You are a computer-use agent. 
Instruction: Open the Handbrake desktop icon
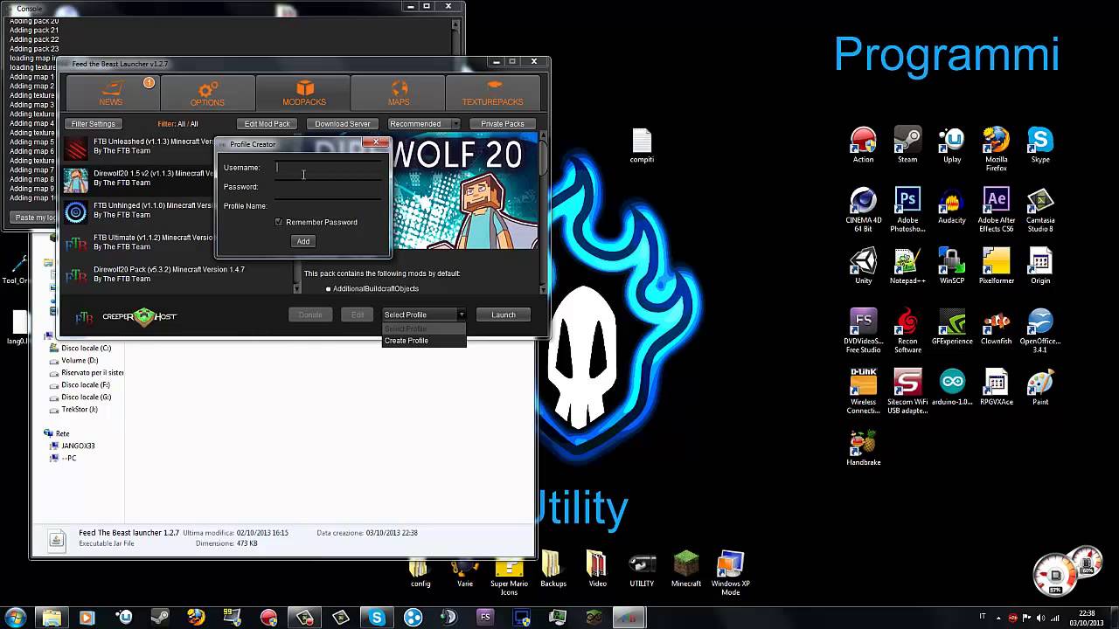pyautogui.click(x=863, y=448)
